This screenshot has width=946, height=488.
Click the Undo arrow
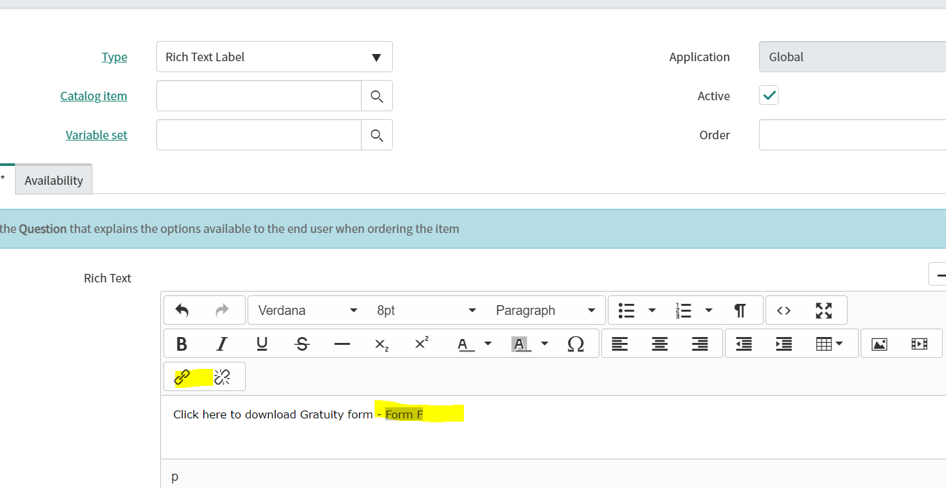click(182, 310)
